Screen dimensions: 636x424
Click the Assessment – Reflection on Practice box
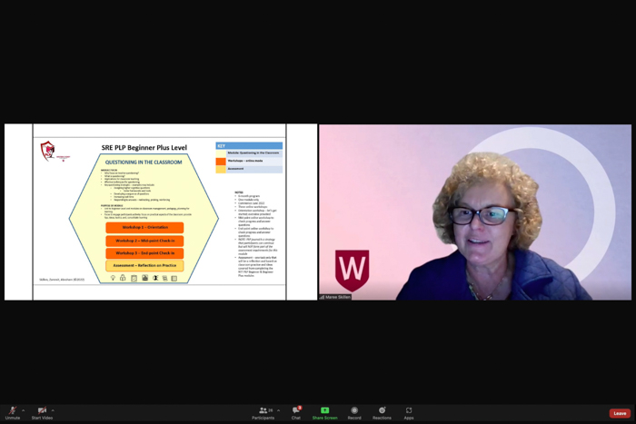(144, 265)
